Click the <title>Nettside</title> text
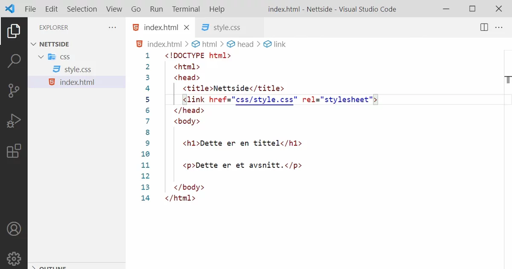 click(x=233, y=88)
